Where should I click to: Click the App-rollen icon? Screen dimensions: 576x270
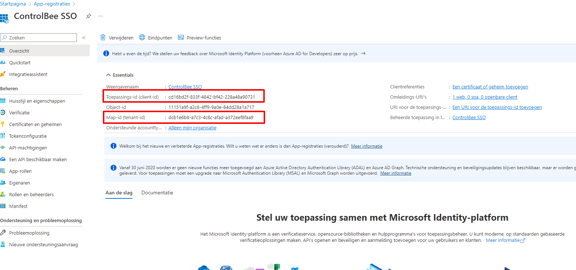(3, 171)
